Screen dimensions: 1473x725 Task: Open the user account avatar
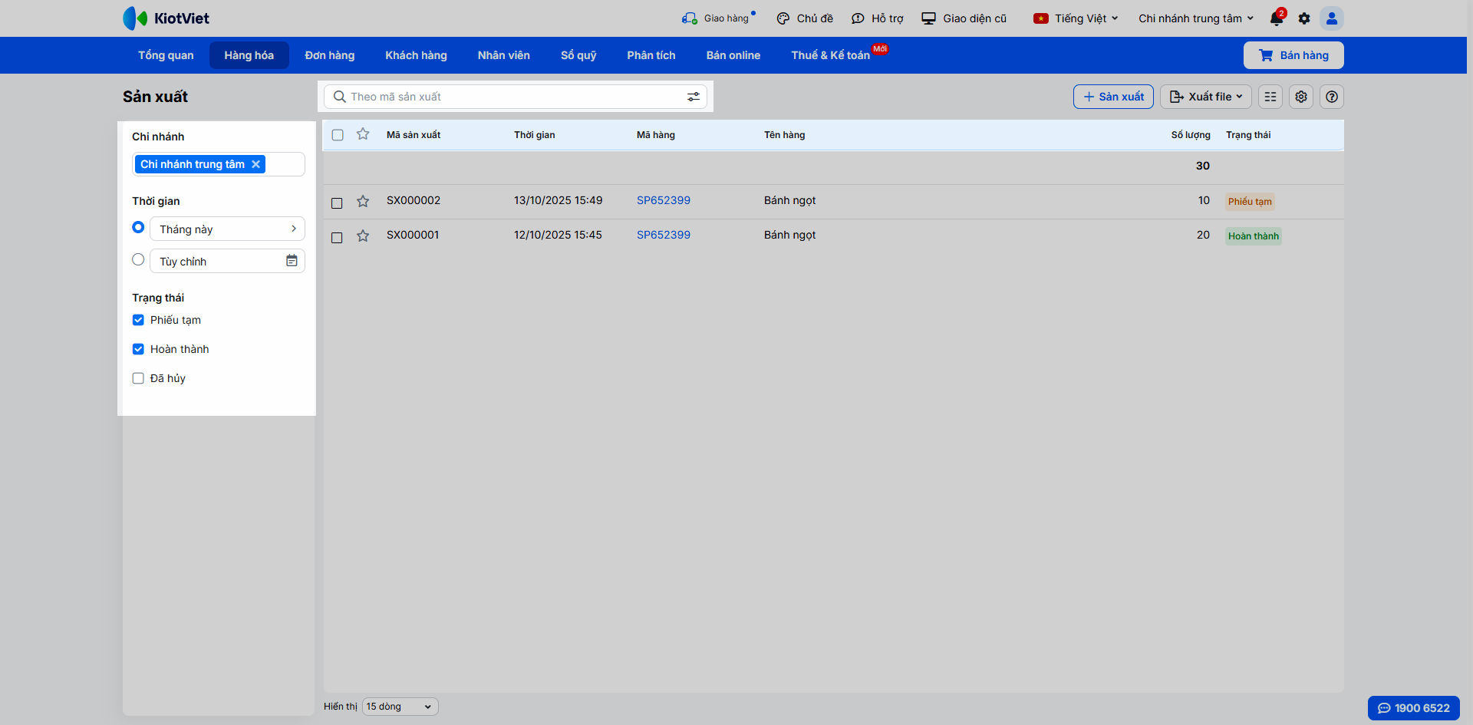pos(1332,18)
